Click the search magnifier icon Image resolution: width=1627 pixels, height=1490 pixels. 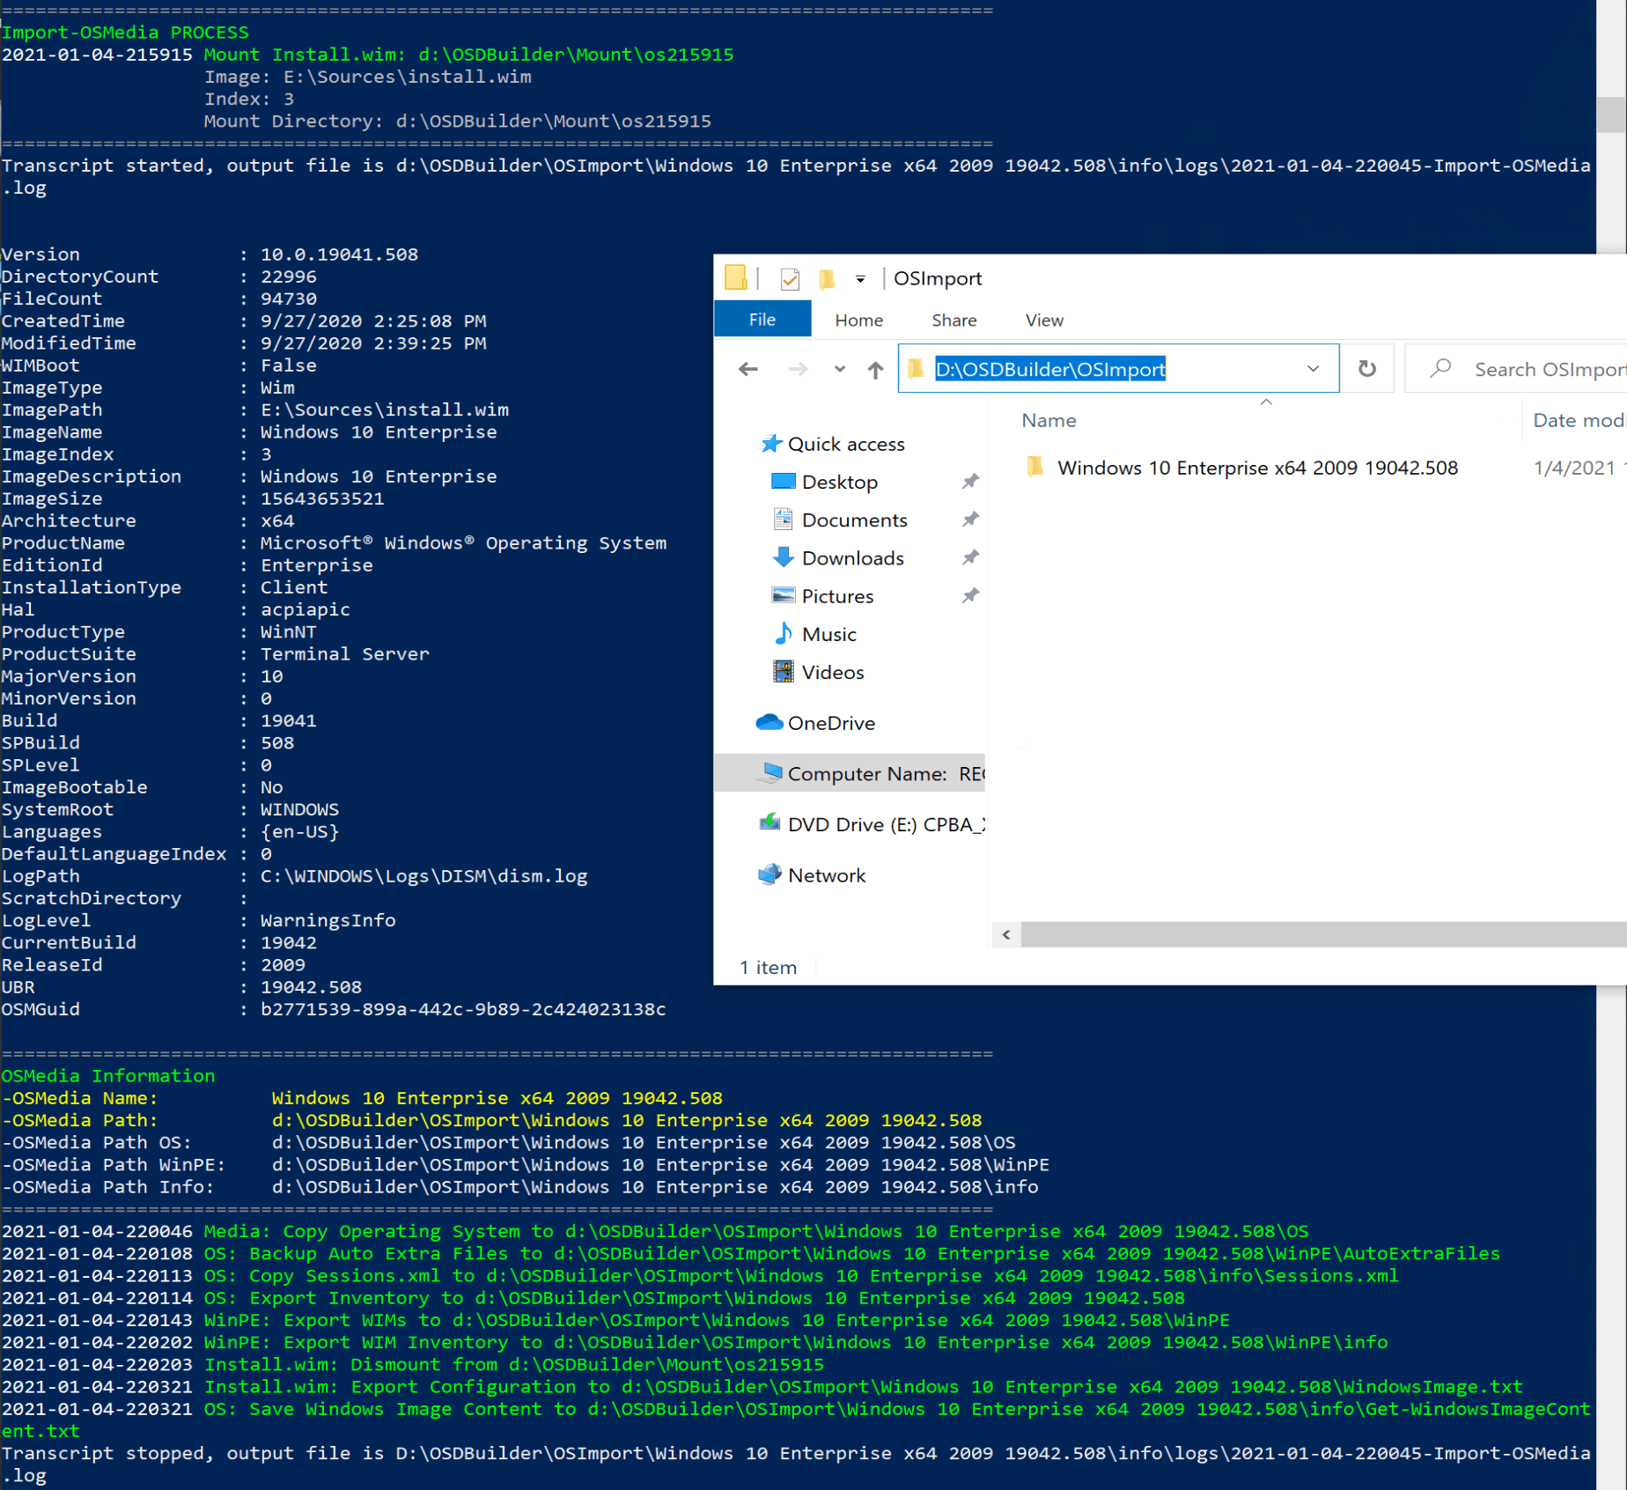pos(1439,368)
